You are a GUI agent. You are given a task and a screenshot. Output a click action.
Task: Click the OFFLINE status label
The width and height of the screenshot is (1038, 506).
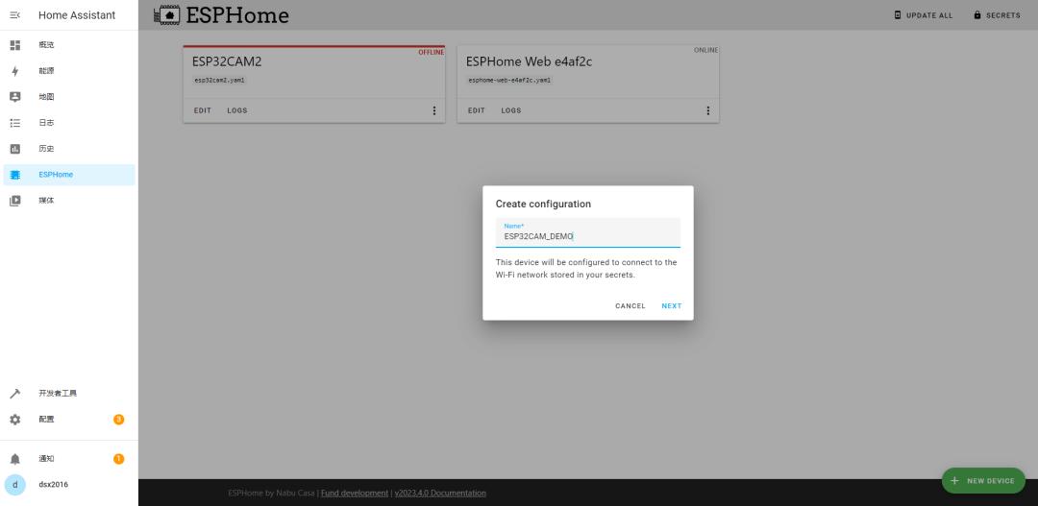pyautogui.click(x=431, y=52)
